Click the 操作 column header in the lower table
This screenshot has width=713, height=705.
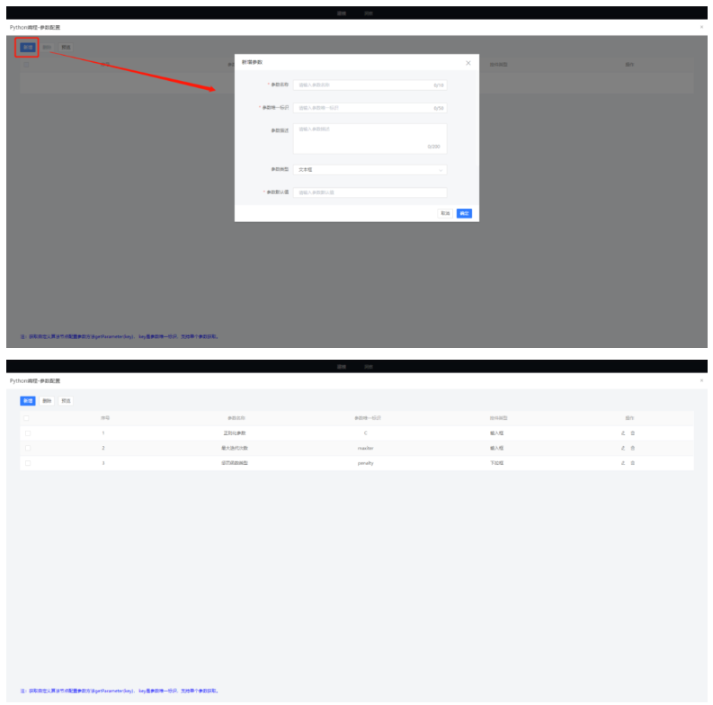pyautogui.click(x=628, y=417)
